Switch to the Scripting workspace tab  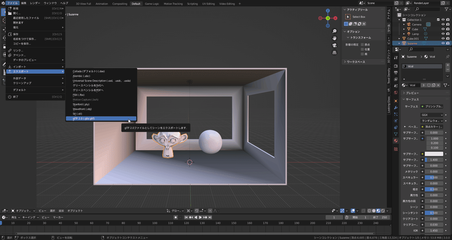click(192, 4)
